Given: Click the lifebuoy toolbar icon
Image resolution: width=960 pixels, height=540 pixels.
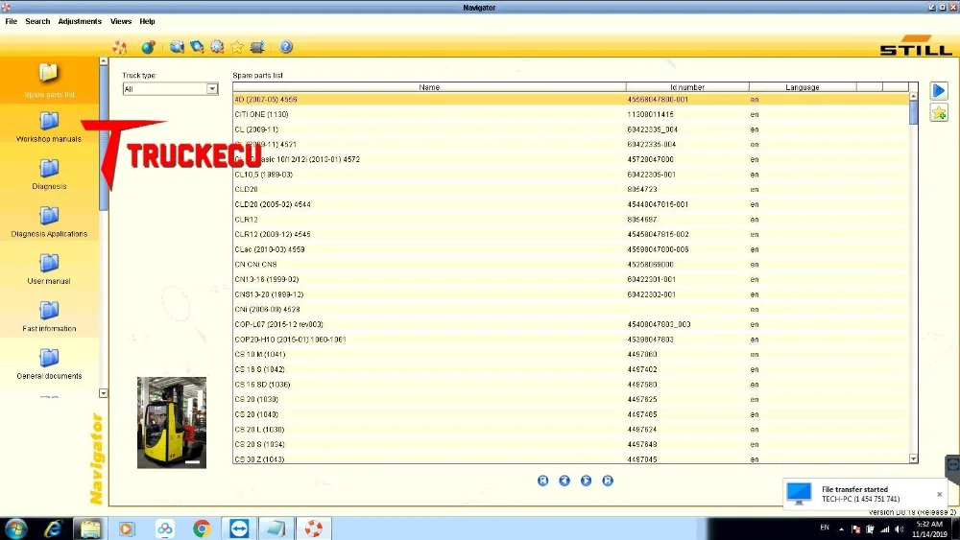Looking at the screenshot, I should (119, 47).
